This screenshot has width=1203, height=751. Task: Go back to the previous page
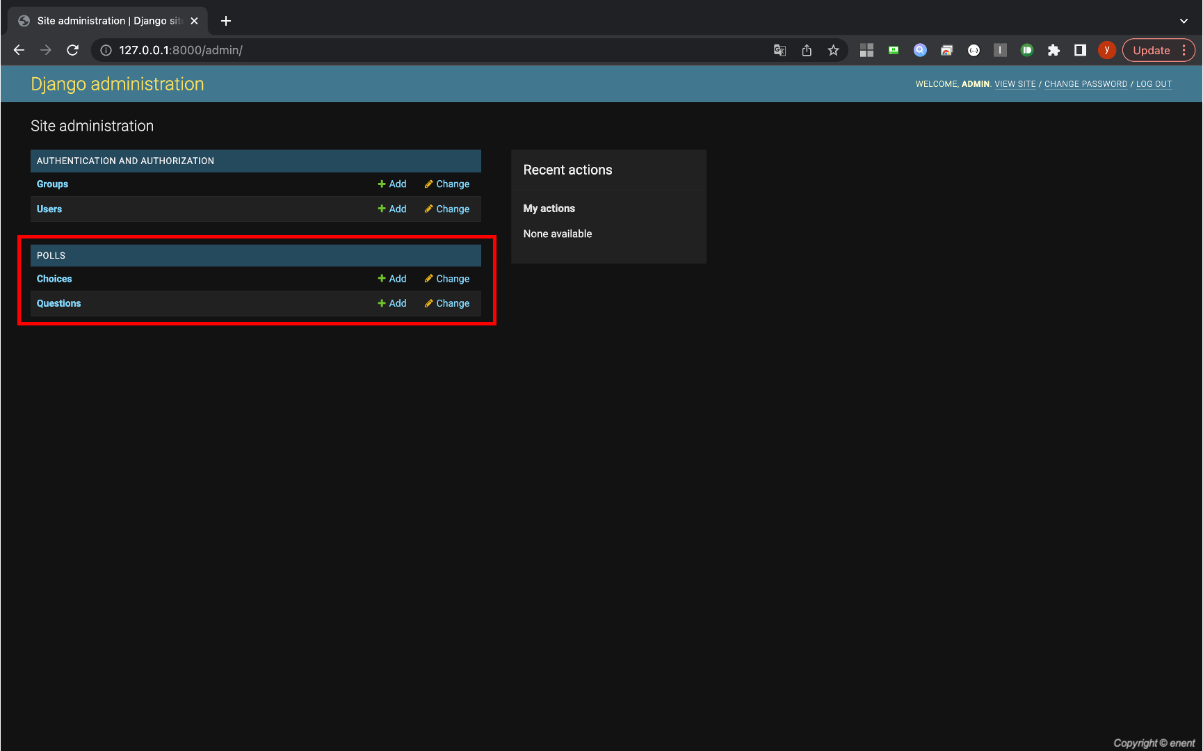click(x=19, y=50)
